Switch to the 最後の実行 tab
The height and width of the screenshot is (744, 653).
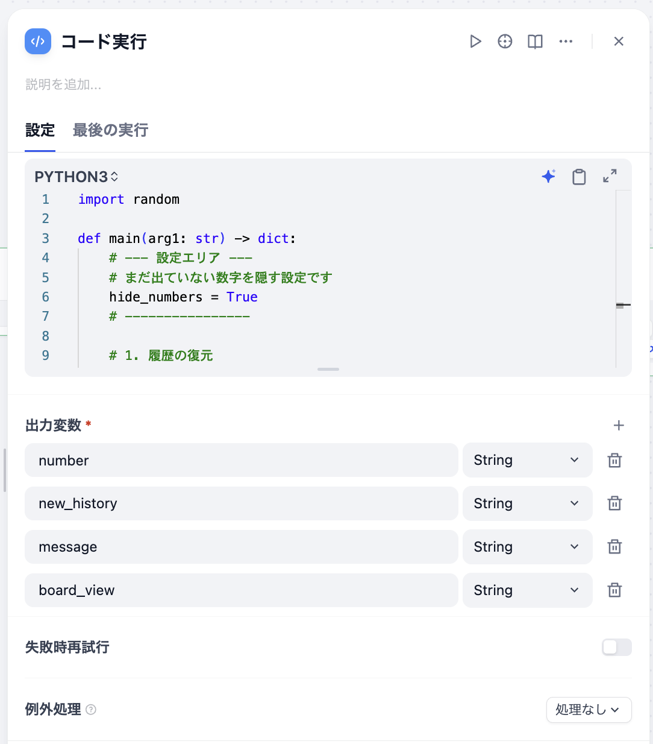click(x=110, y=130)
